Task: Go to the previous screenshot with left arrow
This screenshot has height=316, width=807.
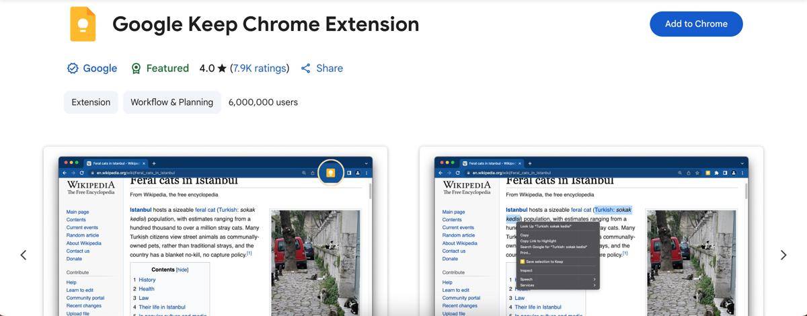Action: (x=24, y=255)
